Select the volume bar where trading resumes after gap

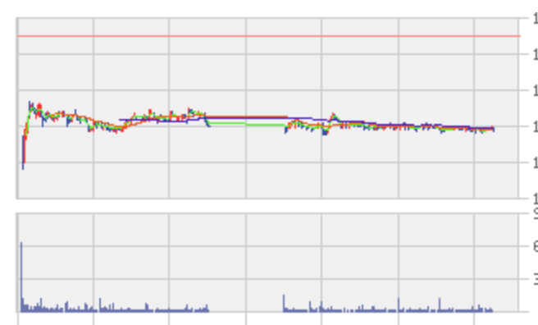tap(284, 303)
